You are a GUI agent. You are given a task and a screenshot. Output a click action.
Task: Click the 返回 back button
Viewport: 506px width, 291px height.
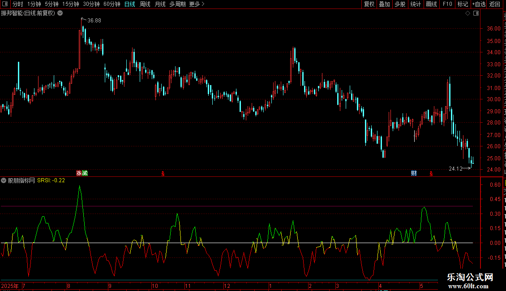pos(494,4)
